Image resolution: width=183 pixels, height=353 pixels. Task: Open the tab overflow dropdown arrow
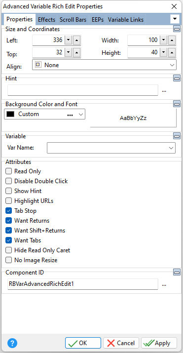(x=175, y=19)
